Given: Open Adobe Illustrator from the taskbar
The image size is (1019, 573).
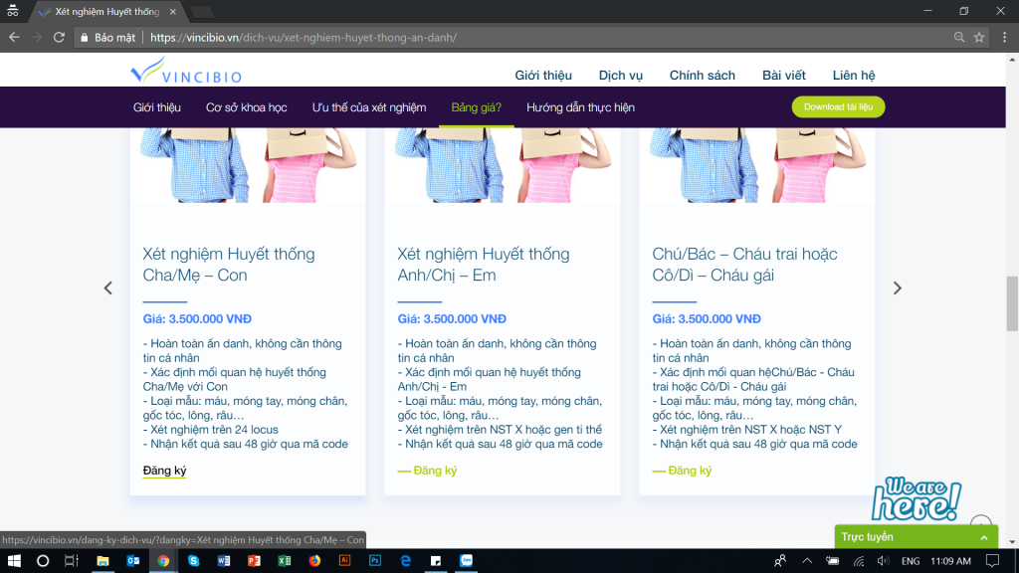Looking at the screenshot, I should point(344,561).
